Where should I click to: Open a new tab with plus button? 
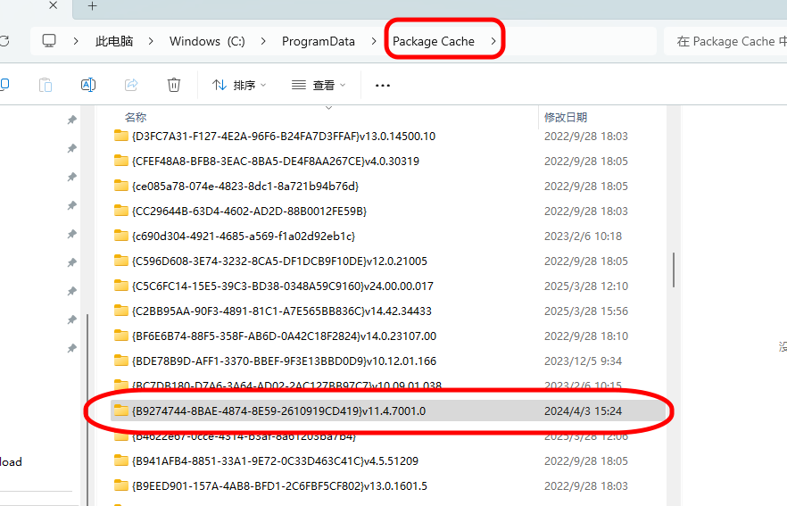point(93,6)
